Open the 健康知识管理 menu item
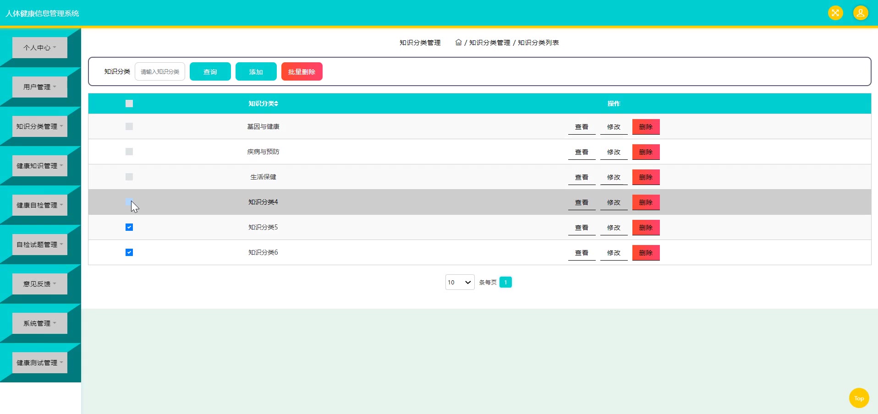This screenshot has height=414, width=878. coord(40,166)
